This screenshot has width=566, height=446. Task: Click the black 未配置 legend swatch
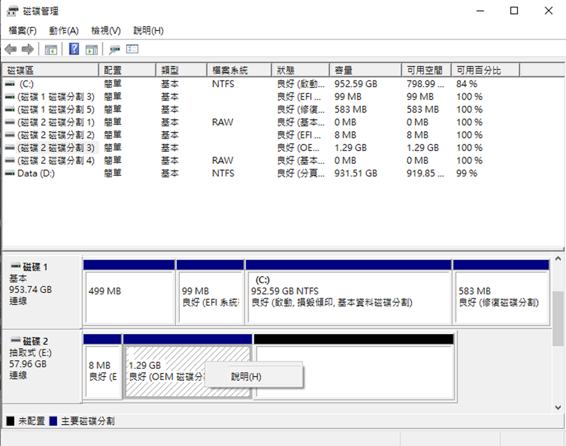tap(11, 421)
